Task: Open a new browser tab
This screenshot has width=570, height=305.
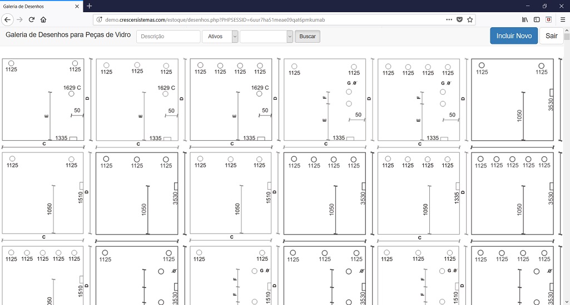Action: pyautogui.click(x=90, y=6)
